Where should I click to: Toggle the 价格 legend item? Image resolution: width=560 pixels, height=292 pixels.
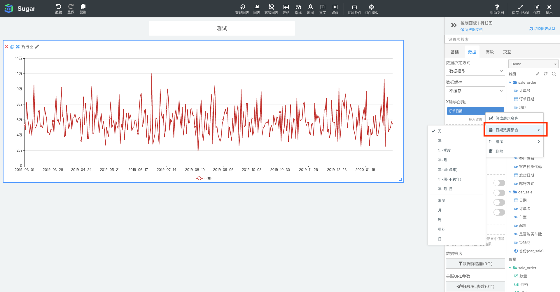[x=204, y=178]
